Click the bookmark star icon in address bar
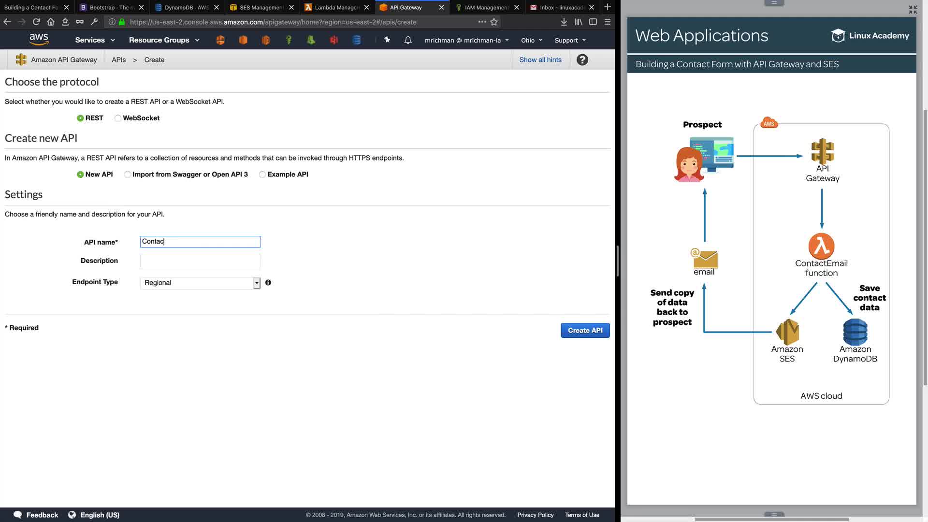The width and height of the screenshot is (928, 522). (x=494, y=22)
